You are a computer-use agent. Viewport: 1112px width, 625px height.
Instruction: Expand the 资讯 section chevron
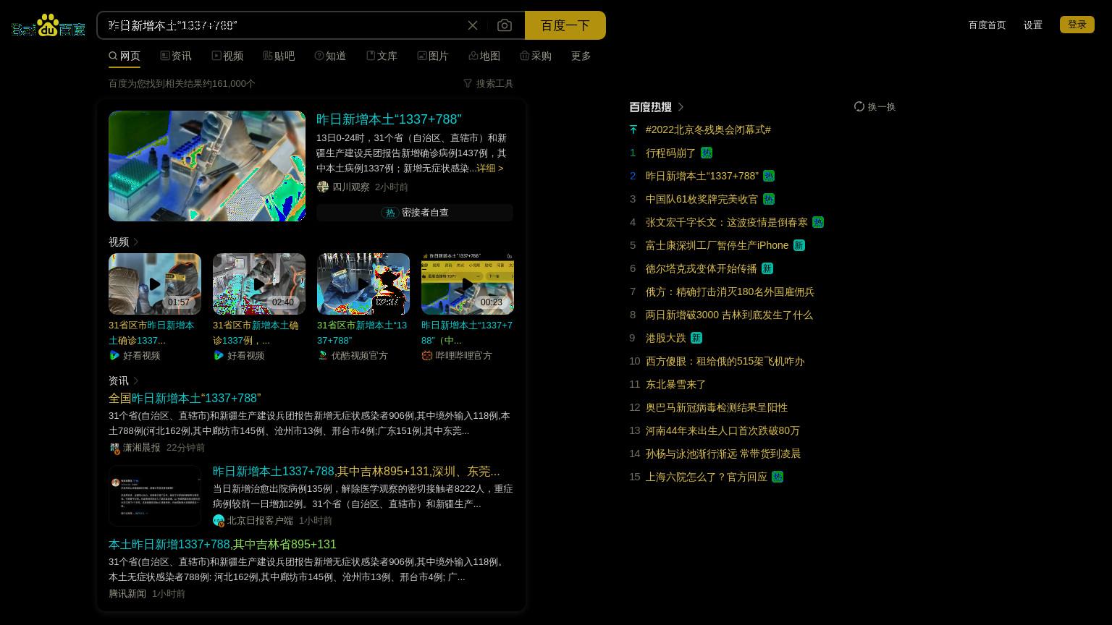[x=135, y=380]
